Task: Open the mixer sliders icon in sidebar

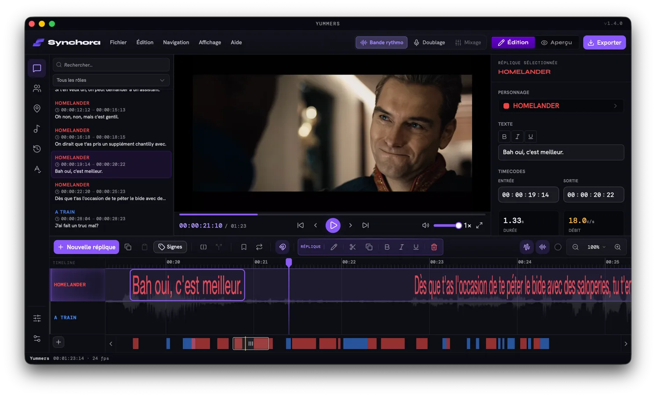Action: pos(37,318)
